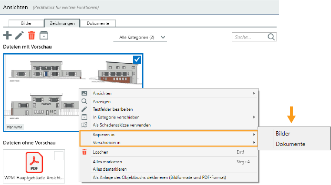The height and width of the screenshot is (185, 331).
Task: Click the magnifier icon in search box
Action: pyautogui.click(x=271, y=37)
